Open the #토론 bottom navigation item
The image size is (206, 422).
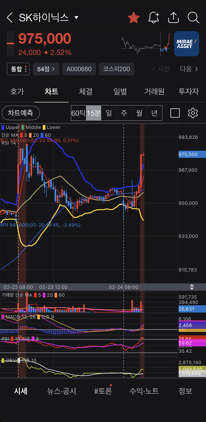point(103,391)
